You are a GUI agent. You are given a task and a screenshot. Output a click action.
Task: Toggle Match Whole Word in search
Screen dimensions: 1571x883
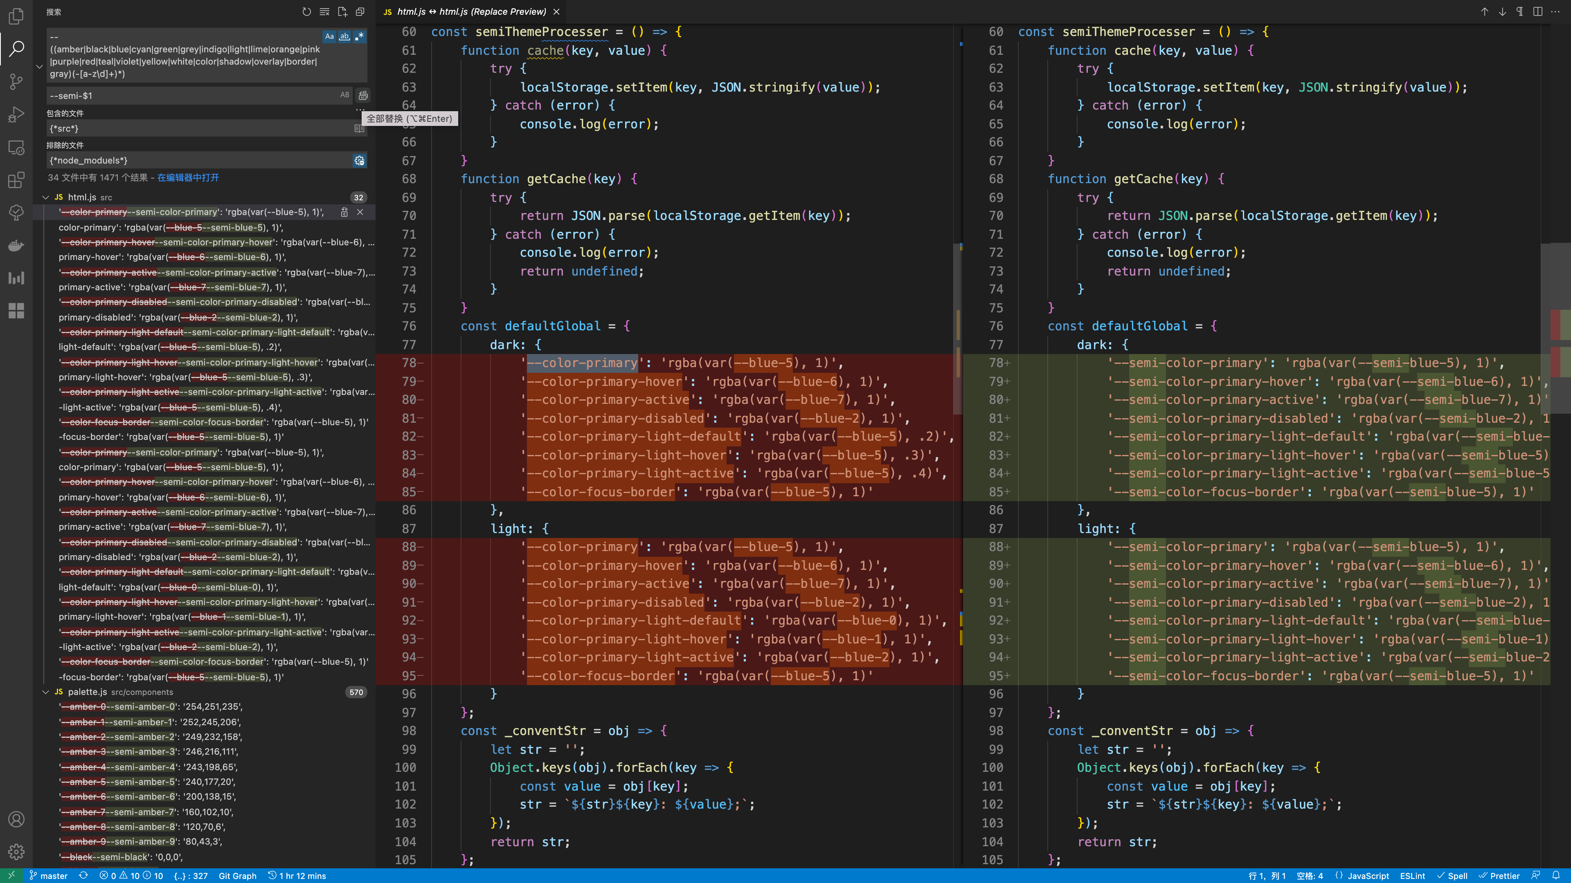[344, 36]
